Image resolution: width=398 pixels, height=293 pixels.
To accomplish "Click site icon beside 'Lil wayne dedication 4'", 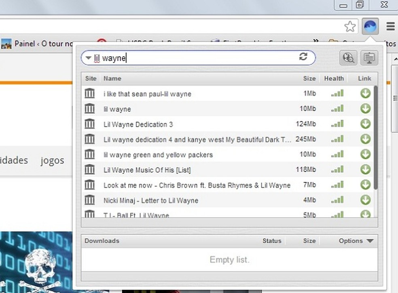I will [90, 139].
